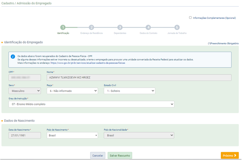Image resolution: width=242 pixels, height=162 pixels.
Task: Click the orange Próximo button
Action: [229, 155]
